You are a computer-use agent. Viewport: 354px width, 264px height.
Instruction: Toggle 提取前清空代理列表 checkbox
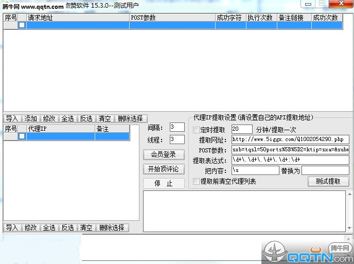[196, 181]
